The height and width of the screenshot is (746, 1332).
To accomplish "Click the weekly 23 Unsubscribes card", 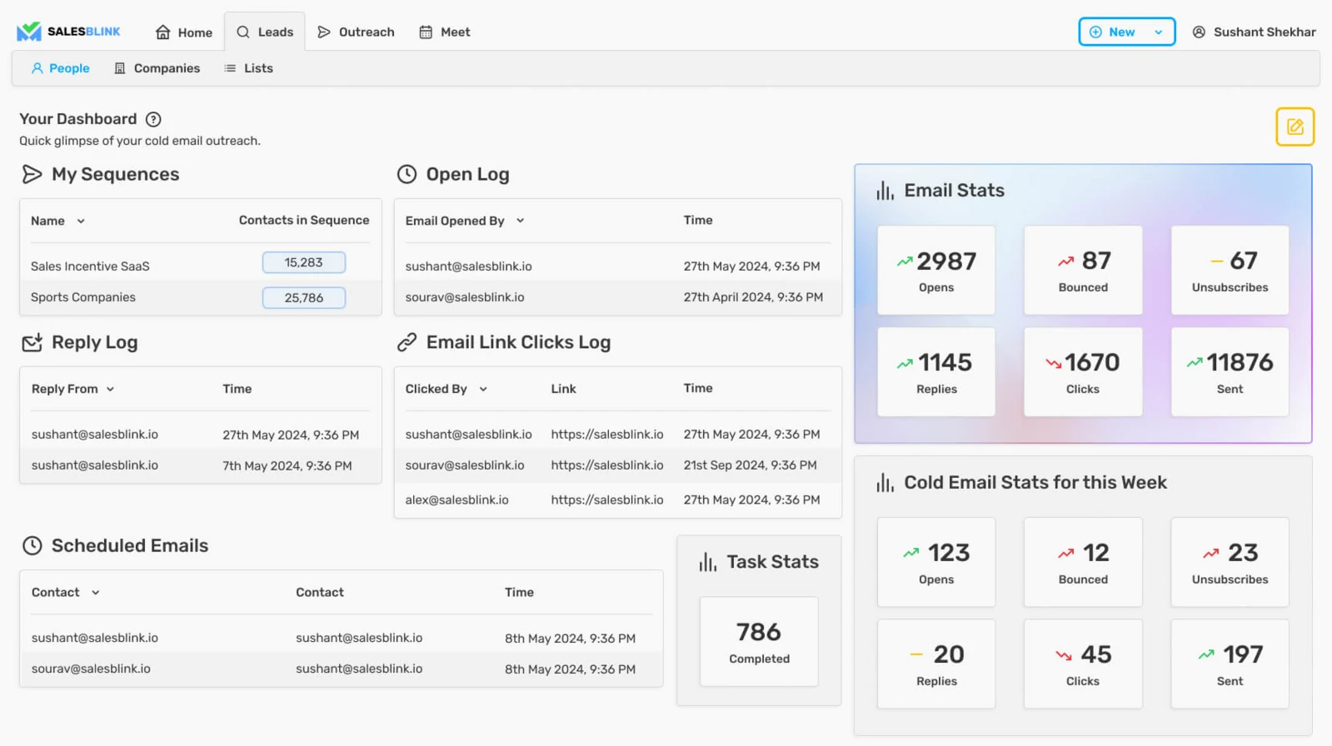I will click(1230, 562).
